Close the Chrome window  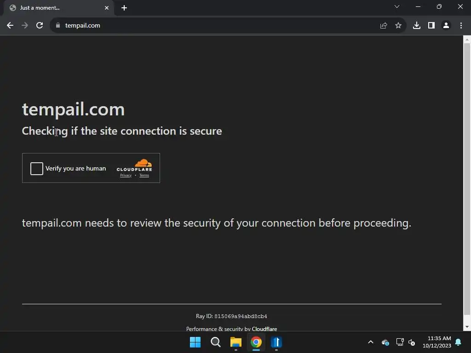coord(460,6)
